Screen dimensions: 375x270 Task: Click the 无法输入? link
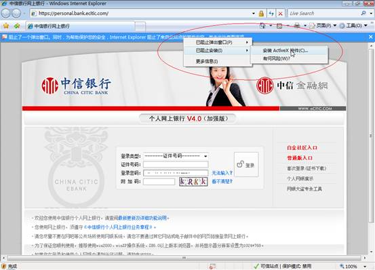(x=222, y=173)
